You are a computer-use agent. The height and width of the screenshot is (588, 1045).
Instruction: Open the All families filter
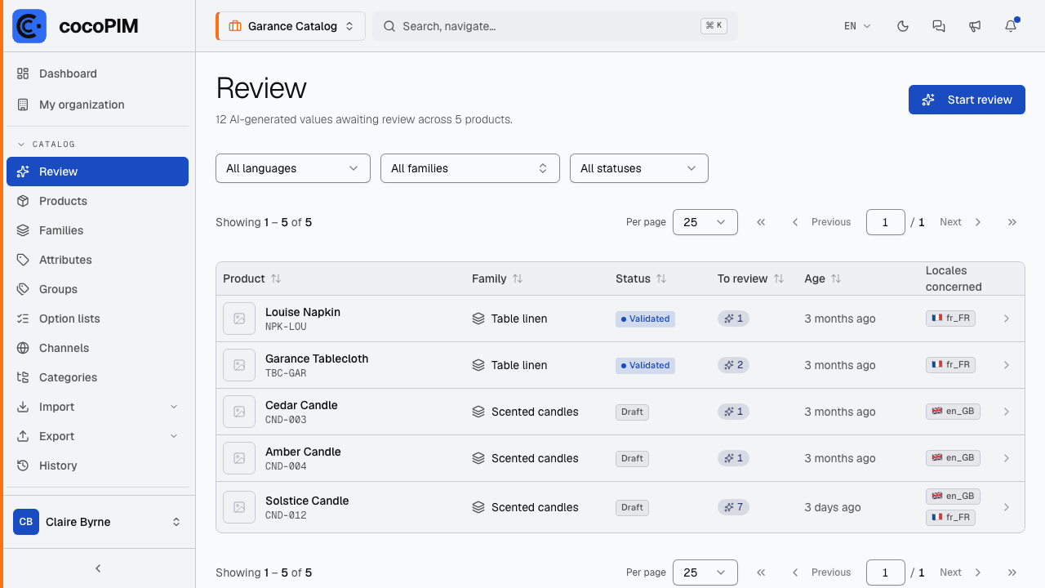coord(470,168)
